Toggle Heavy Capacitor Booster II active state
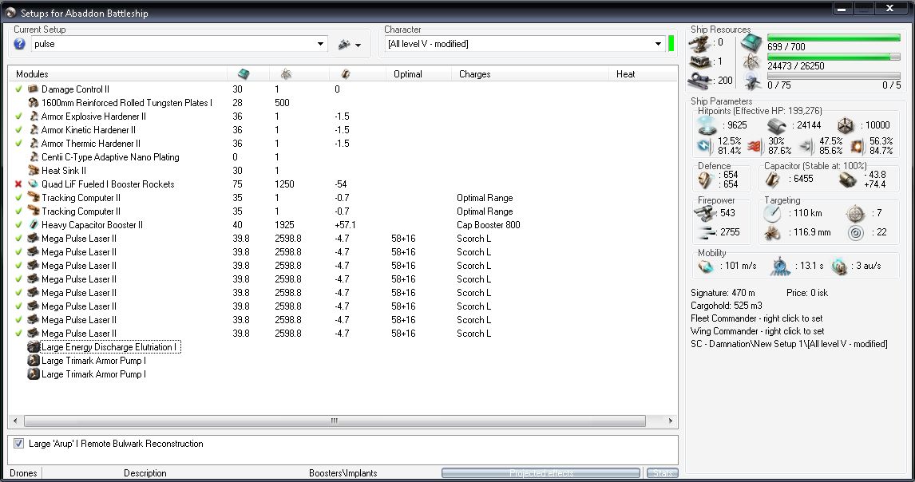The width and height of the screenshot is (915, 482). coord(18,225)
